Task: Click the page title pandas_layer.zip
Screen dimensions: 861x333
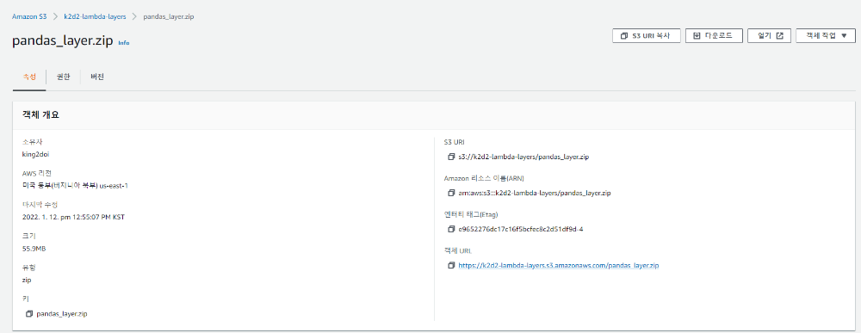Action: (63, 41)
